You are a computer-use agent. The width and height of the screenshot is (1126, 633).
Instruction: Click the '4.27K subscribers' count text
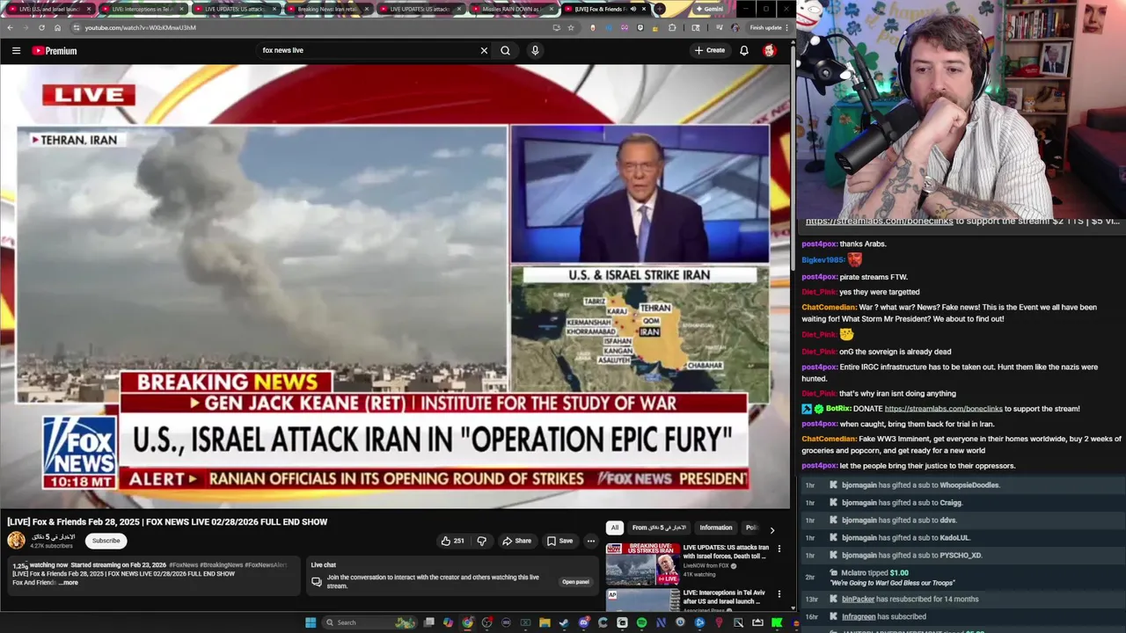52,546
